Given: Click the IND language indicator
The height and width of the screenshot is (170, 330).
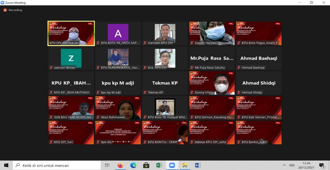Looking at the screenshot, I should pyautogui.click(x=292, y=165).
